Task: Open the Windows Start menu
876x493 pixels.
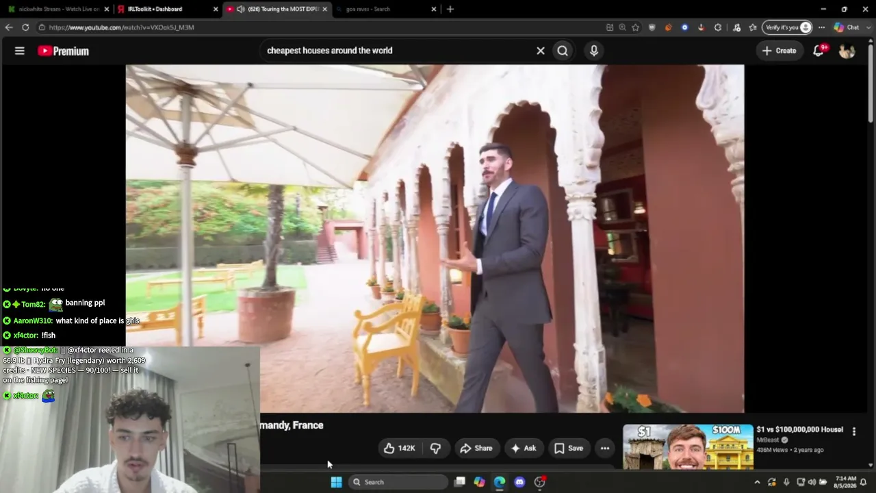Action: [336, 482]
